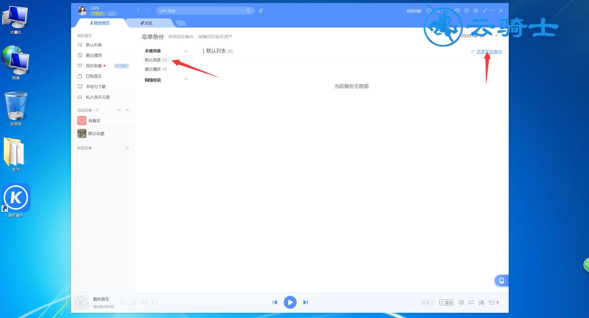Viewport: 589px width, 318px height.
Task: Collapse the 收藏歌单 section
Action: (x=127, y=148)
